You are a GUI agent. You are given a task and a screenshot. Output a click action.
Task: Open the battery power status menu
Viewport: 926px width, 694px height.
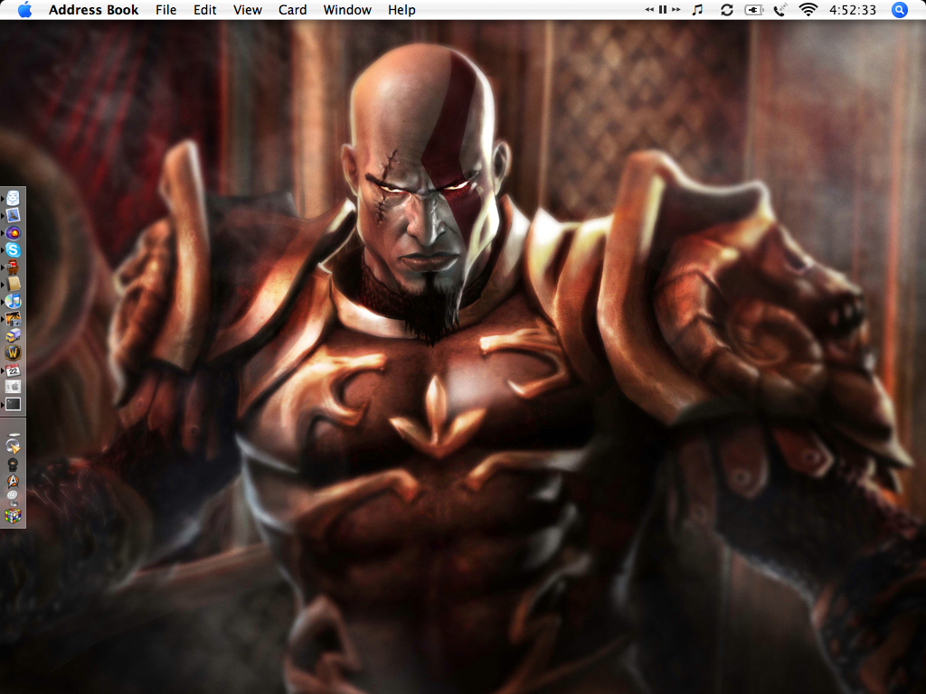(753, 10)
